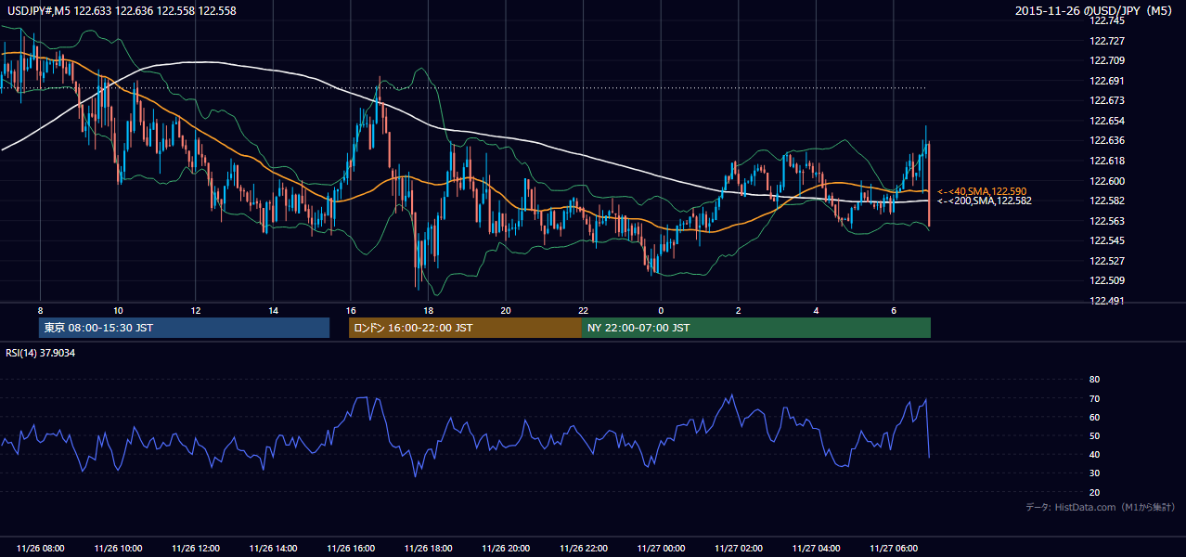Click price axis value 122.600

point(1106,181)
